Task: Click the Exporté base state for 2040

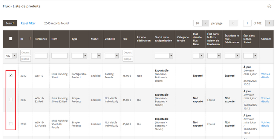Action: click(198, 76)
